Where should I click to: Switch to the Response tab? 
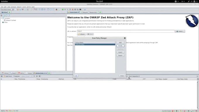pyautogui.click(x=94, y=12)
